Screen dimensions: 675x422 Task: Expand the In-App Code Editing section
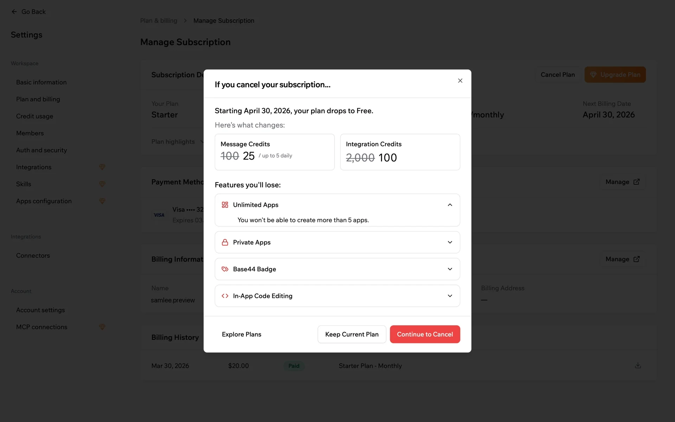(x=450, y=296)
